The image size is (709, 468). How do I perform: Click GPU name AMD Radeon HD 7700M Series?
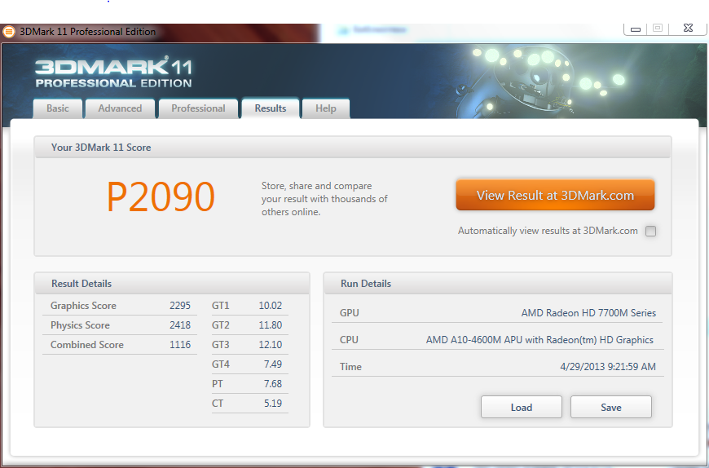(x=588, y=313)
